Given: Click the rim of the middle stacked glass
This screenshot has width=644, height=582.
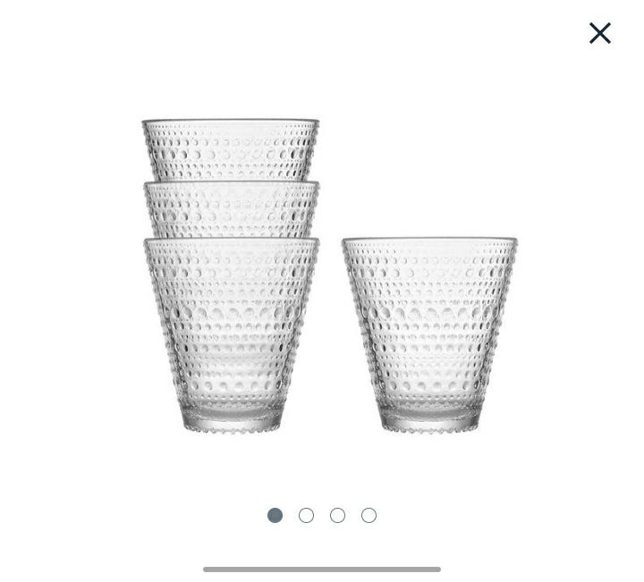Looking at the screenshot, I should pyautogui.click(x=232, y=184).
